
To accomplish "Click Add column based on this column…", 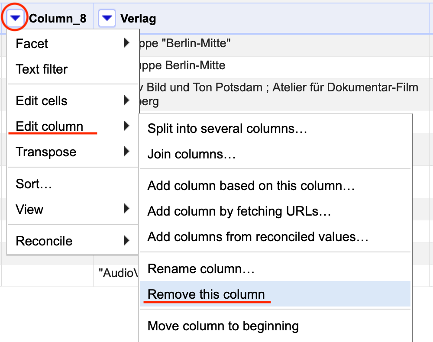I will [x=251, y=186].
